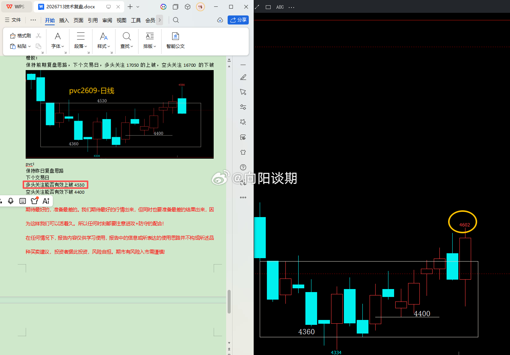Image resolution: width=510 pixels, height=355 pixels.
Task: Click the 智能公文 smart document button
Action: [176, 40]
